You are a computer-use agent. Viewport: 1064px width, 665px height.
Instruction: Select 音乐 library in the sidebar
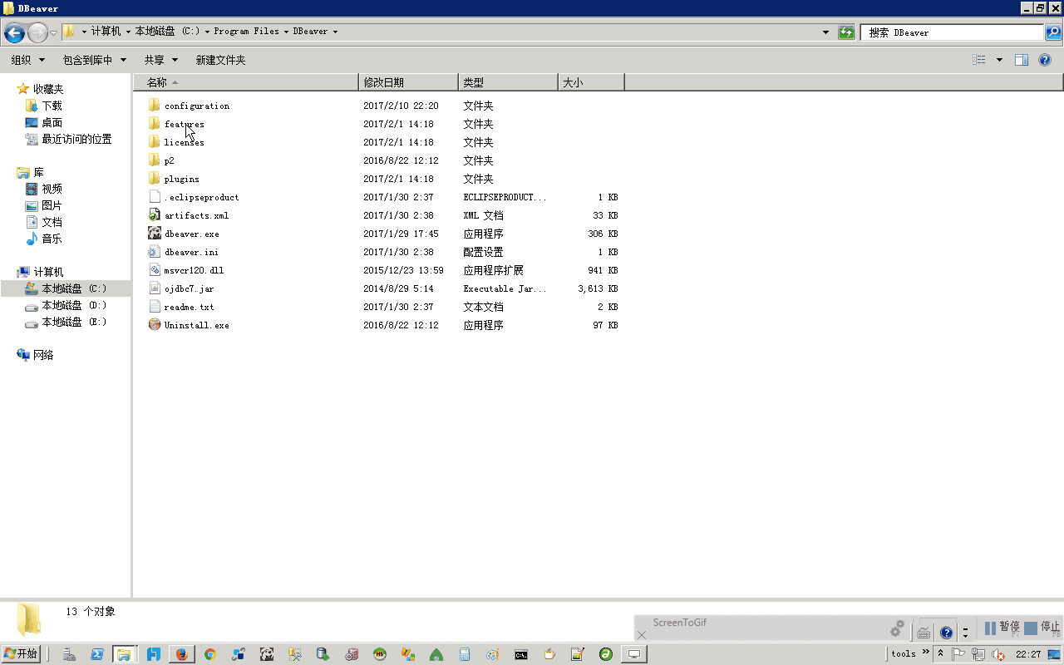tap(52, 239)
